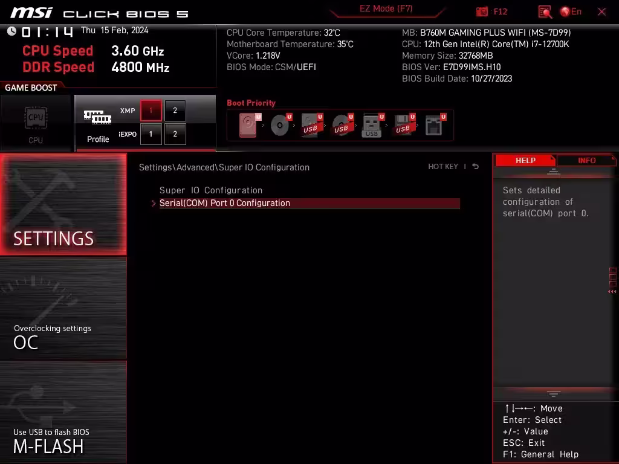Image resolution: width=619 pixels, height=464 pixels.
Task: Switch to the INFO tab
Action: 586,161
